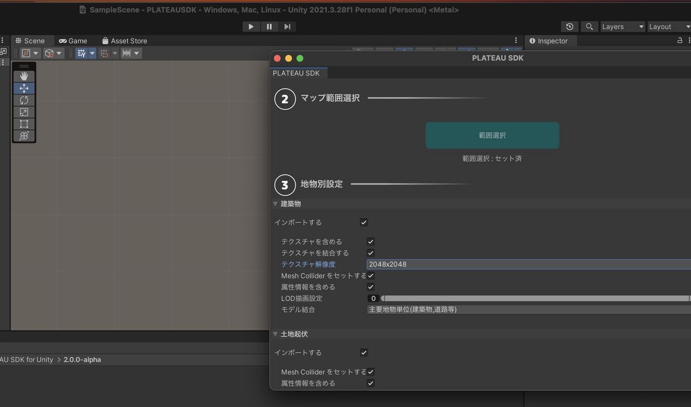691x407 pixels.
Task: Toggle tool handle pivot position icon
Action: [26, 53]
